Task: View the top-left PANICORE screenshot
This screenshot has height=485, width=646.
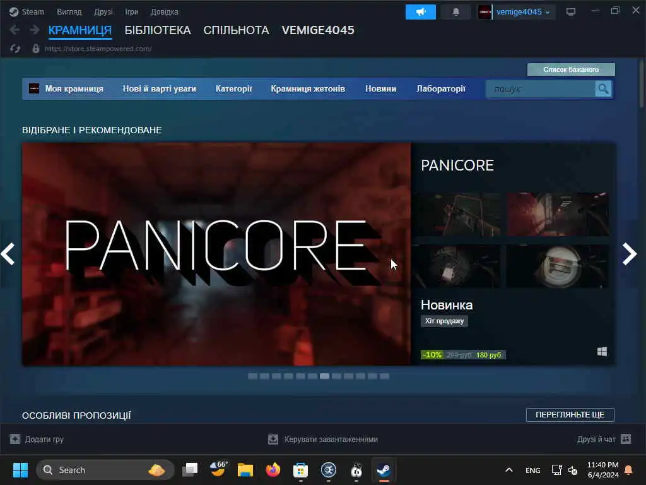Action: point(458,214)
